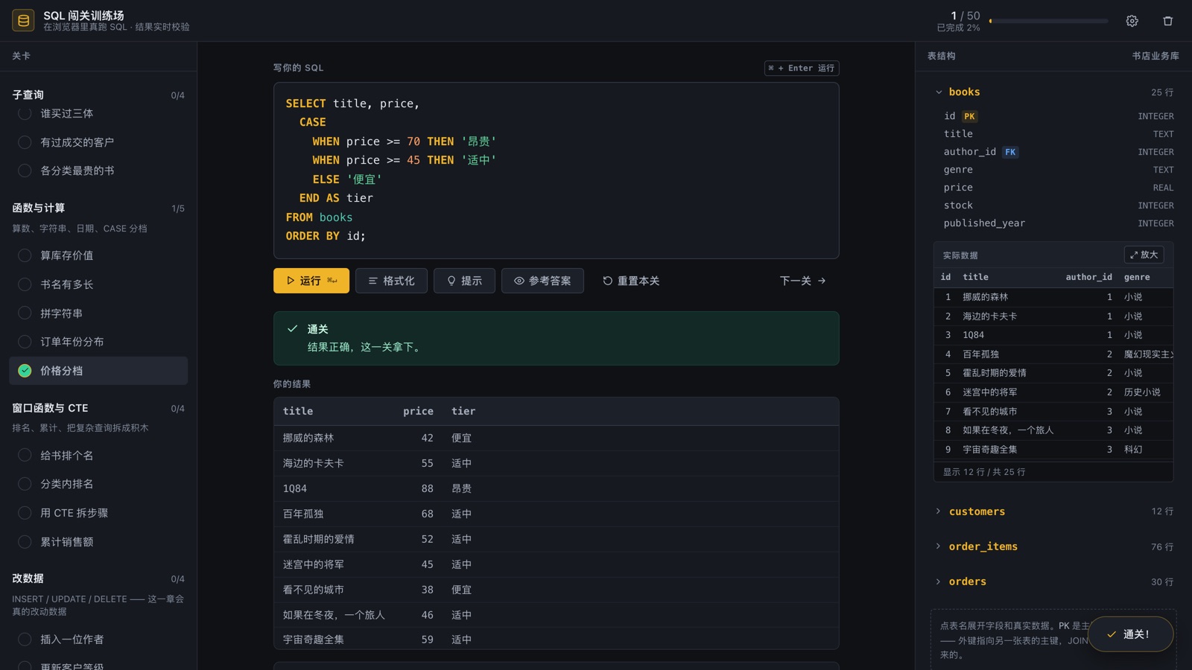Click the genre column header in 实际数据
Viewport: 1192px width, 670px height.
tap(1137, 277)
